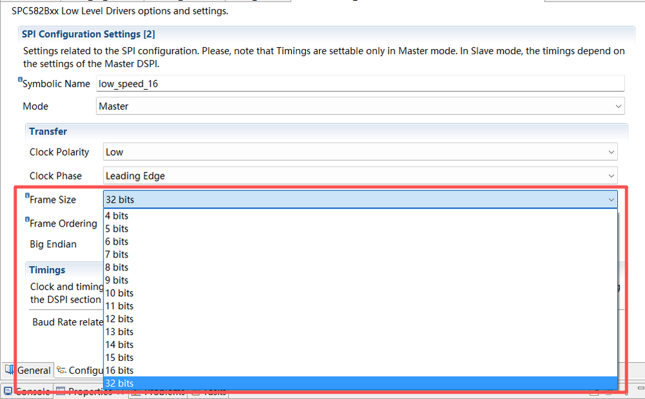Screen dimensions: 645x399
Task: Click the Transfer section header
Action: coord(48,131)
